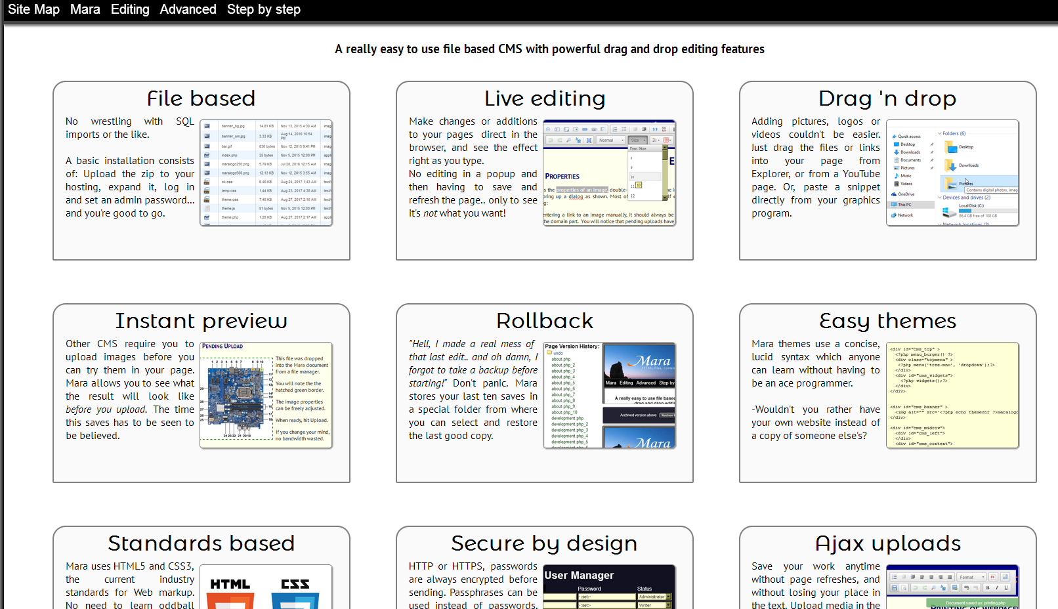Open the Editing menu in the top navigation
The image size is (1058, 609).
(130, 9)
